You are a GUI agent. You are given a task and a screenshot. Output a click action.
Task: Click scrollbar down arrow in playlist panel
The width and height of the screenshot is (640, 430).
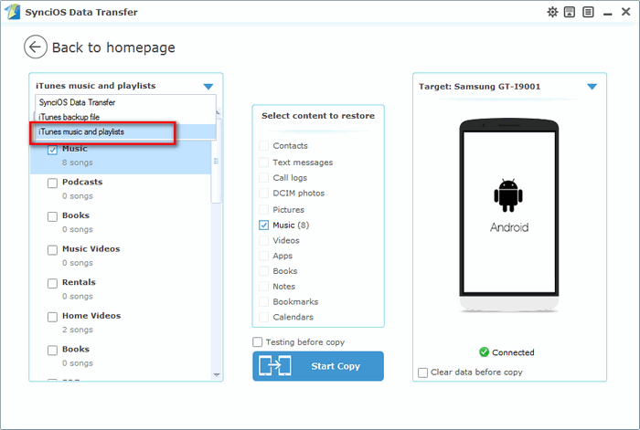tap(217, 374)
